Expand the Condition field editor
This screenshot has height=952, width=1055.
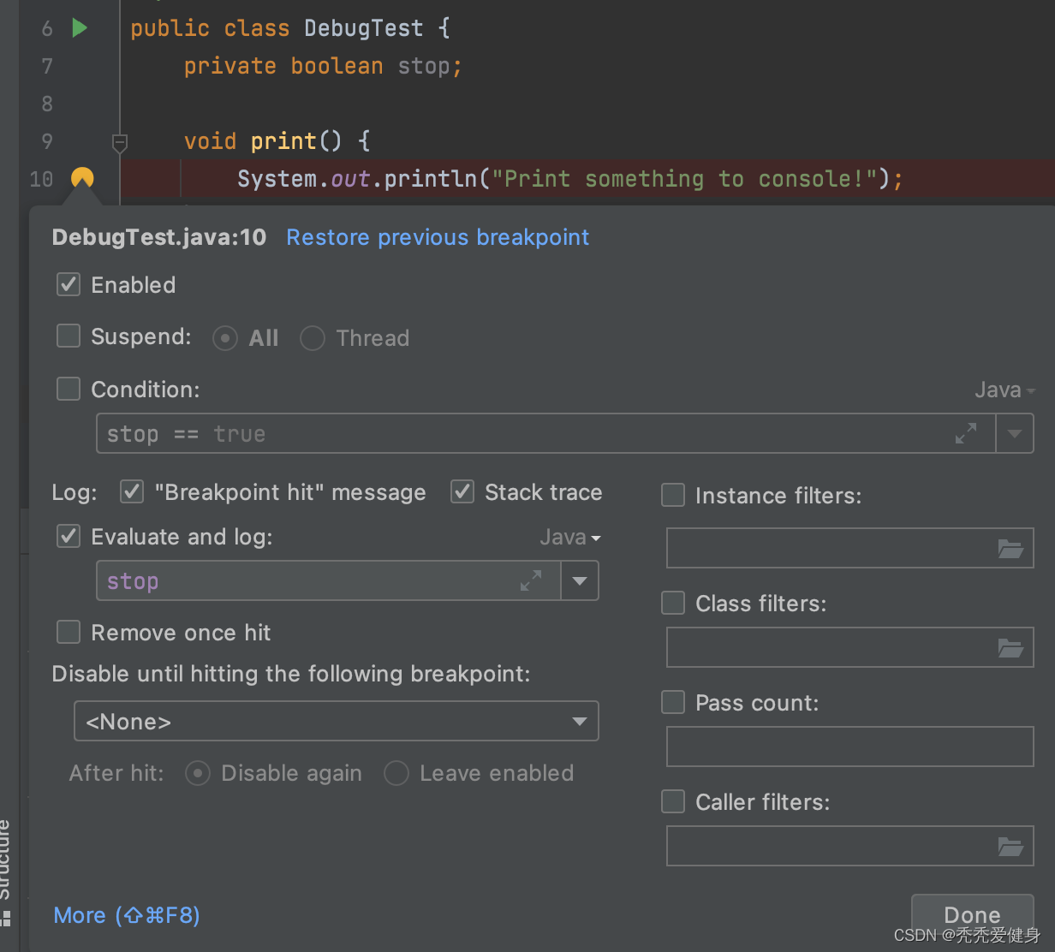coord(966,434)
